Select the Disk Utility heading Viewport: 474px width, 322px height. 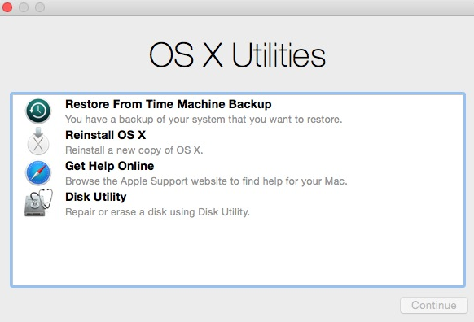click(96, 197)
